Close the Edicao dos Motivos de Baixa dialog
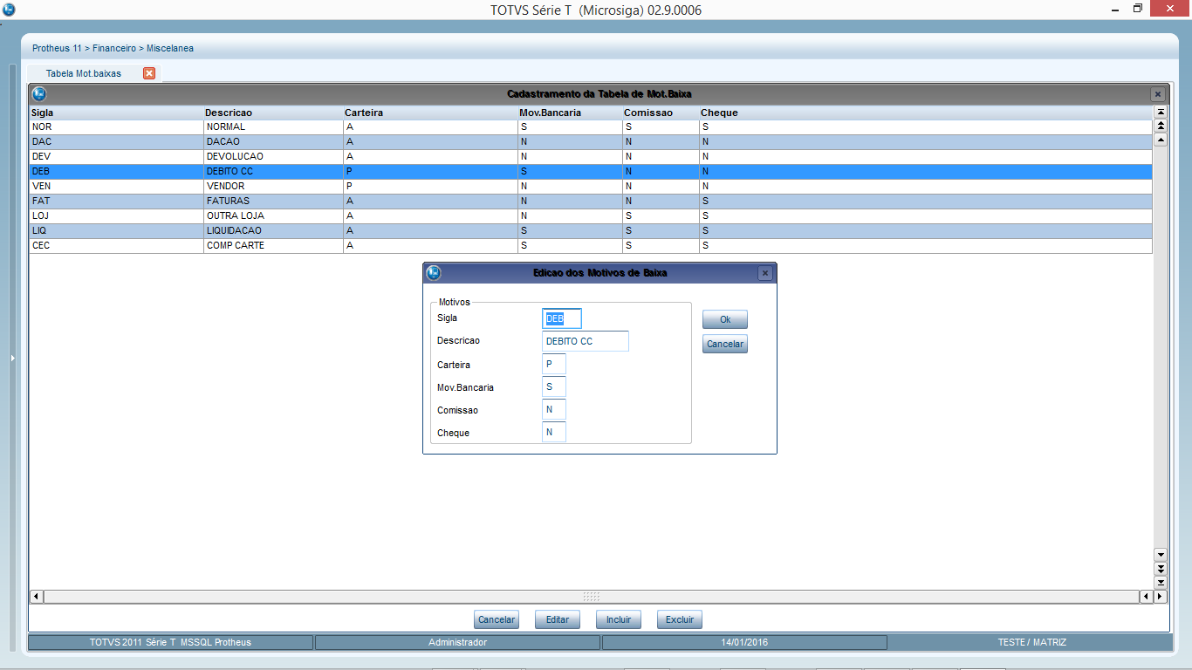The image size is (1192, 670). [x=765, y=273]
